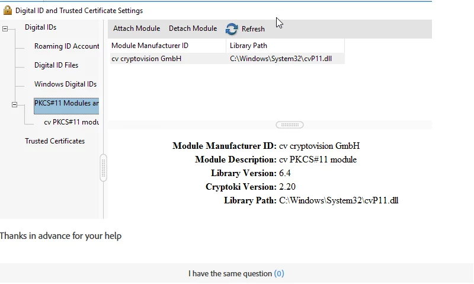The height and width of the screenshot is (284, 474).
Task: Click Module Description value cv PKCS#11 module
Action: [x=318, y=159]
